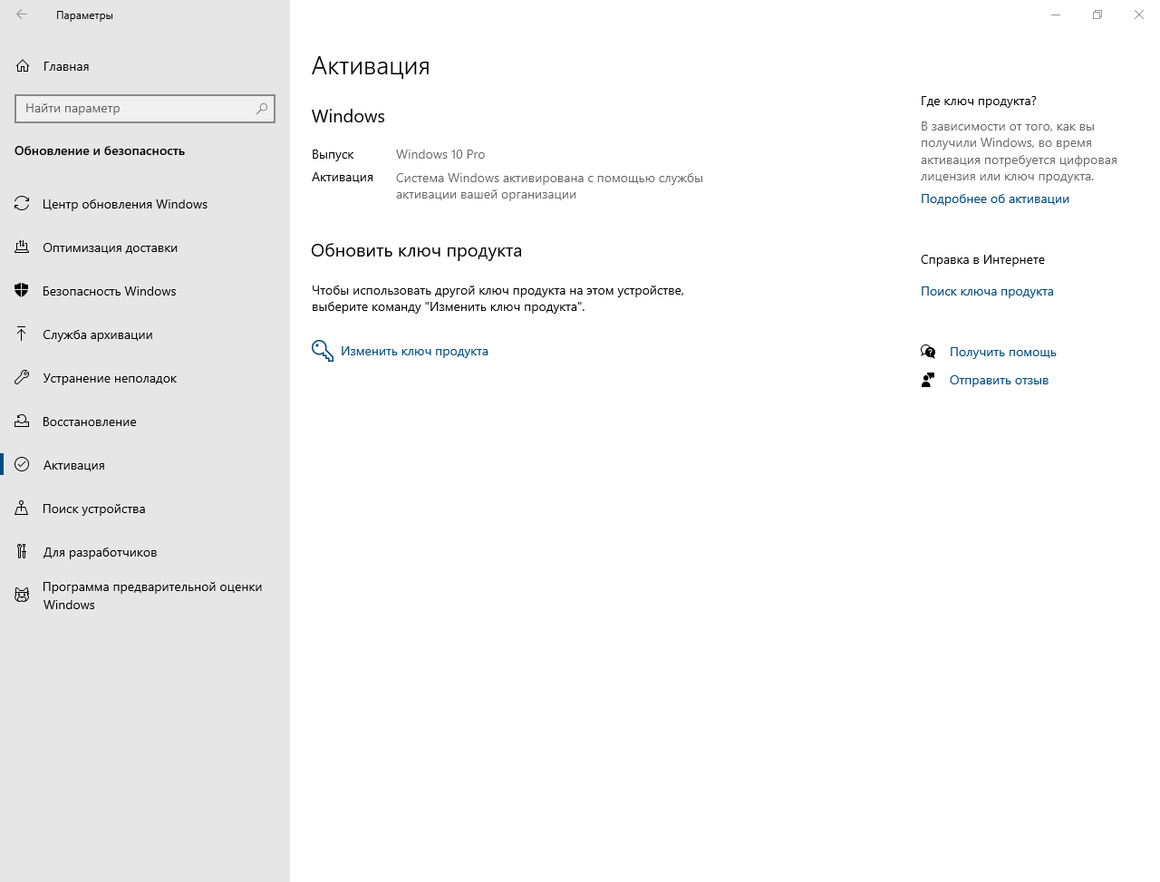Click Получить помощь link
Viewport: 1160px width, 882px height.
click(1003, 352)
